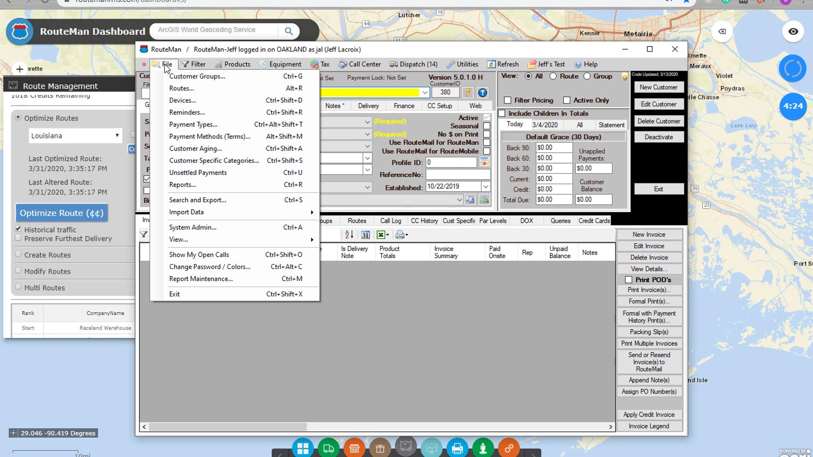This screenshot has width=813, height=457.
Task: Click the New Invoice button
Action: [649, 234]
